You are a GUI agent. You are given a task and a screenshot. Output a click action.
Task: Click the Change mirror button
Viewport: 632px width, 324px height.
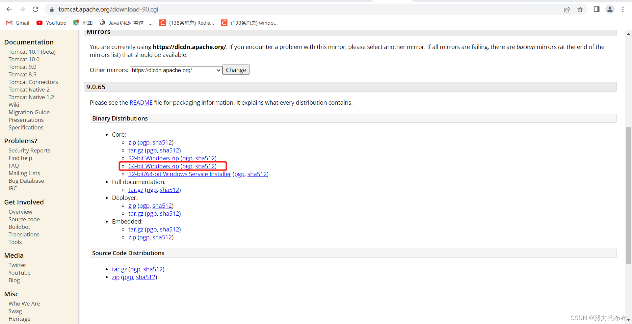pos(236,70)
